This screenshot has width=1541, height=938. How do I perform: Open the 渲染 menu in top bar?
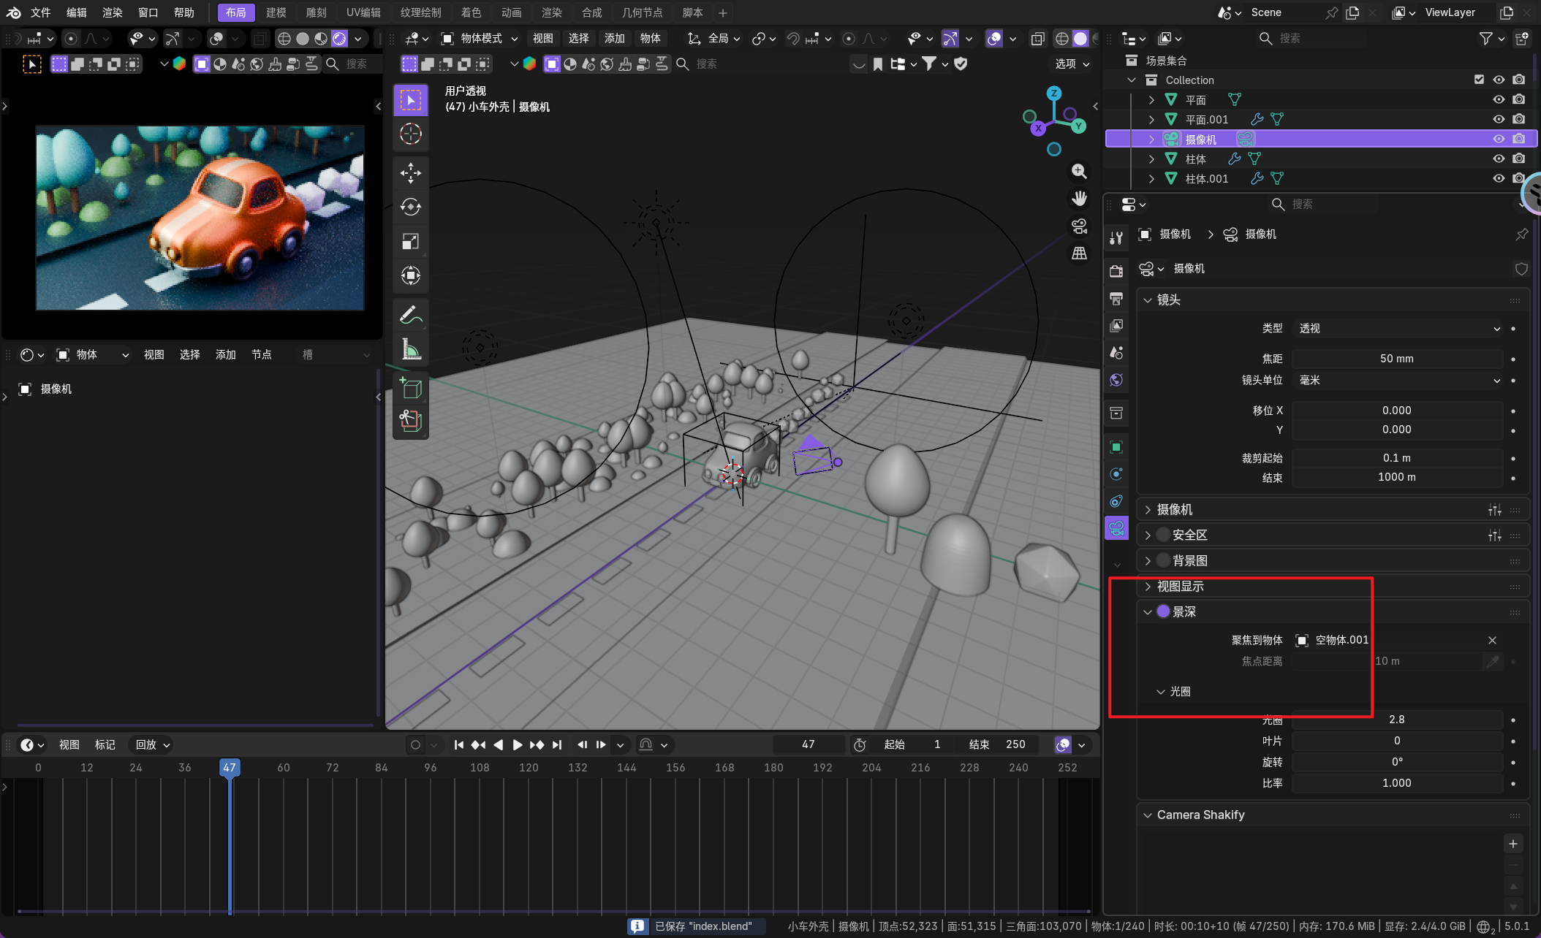(112, 12)
